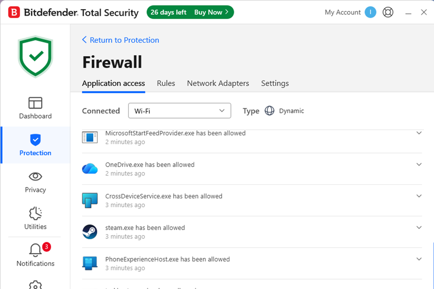Open My Account in the title bar

(x=342, y=12)
